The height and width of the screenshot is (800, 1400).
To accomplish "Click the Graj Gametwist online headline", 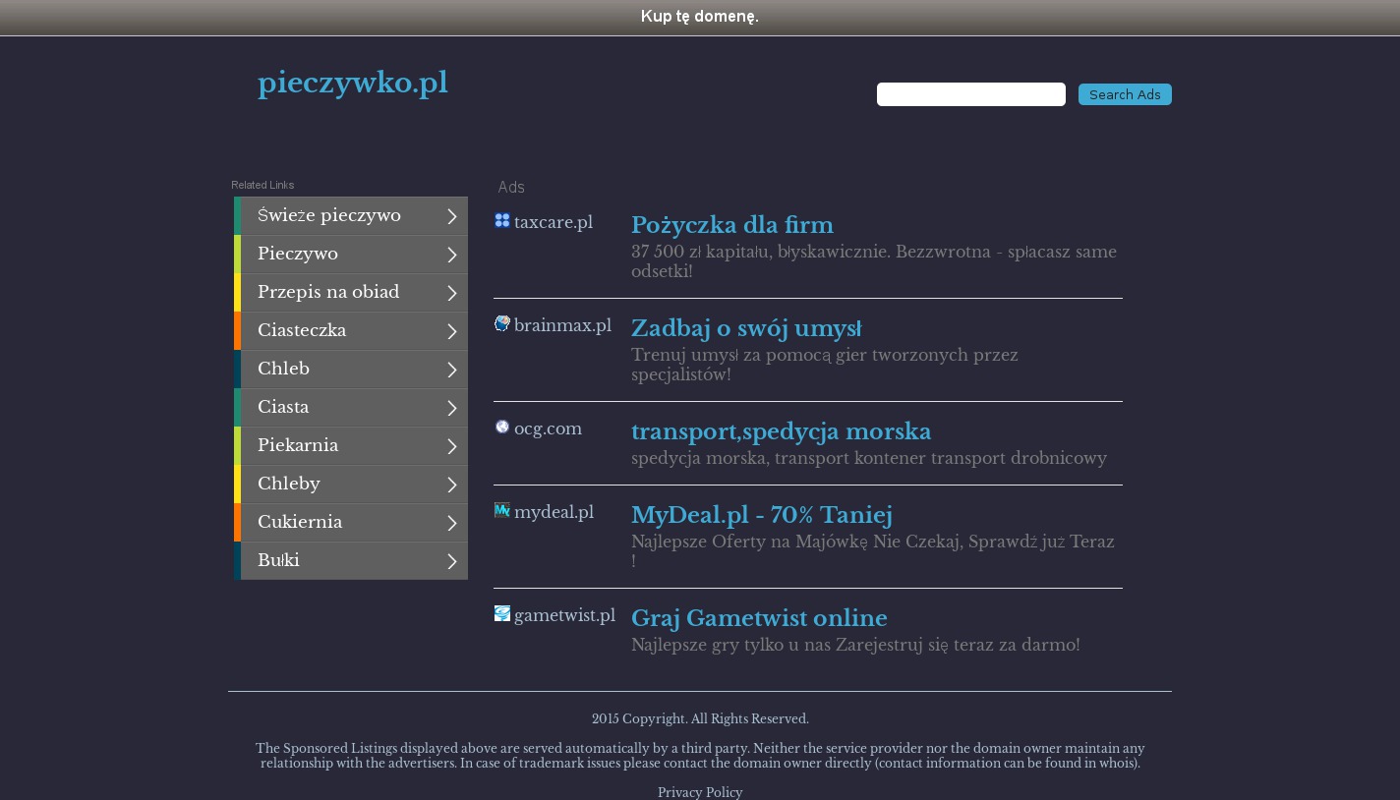I will coord(758,619).
